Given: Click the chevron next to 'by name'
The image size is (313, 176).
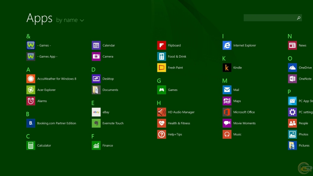Looking at the screenshot, I should [x=82, y=21].
